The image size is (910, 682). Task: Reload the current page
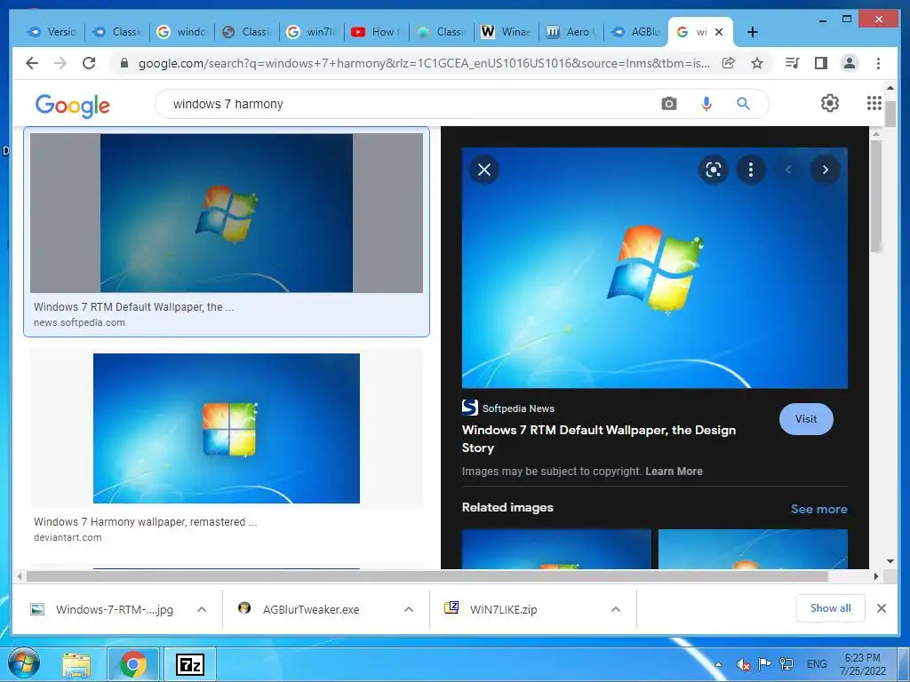(89, 63)
